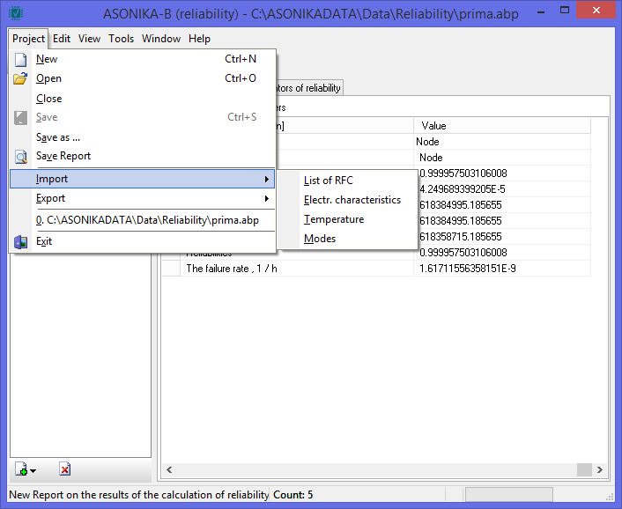
Task: Open the Tools menu
Action: [x=121, y=39]
